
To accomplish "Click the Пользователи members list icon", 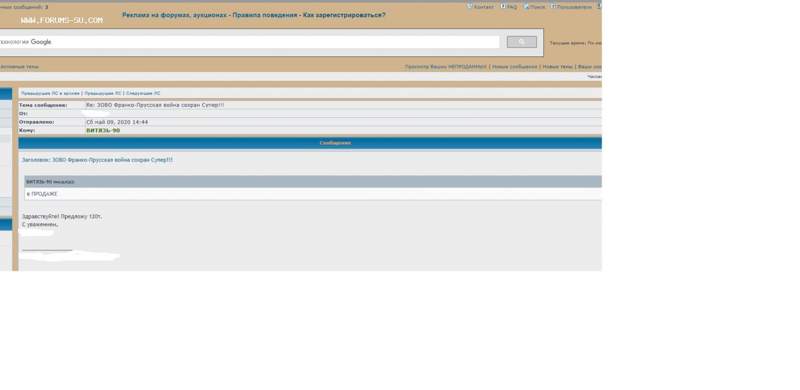I will coord(553,7).
